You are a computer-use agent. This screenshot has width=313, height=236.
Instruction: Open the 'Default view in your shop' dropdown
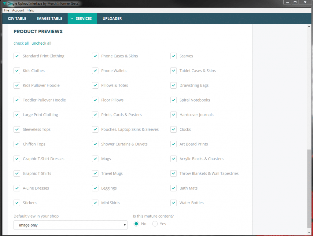coord(71,225)
